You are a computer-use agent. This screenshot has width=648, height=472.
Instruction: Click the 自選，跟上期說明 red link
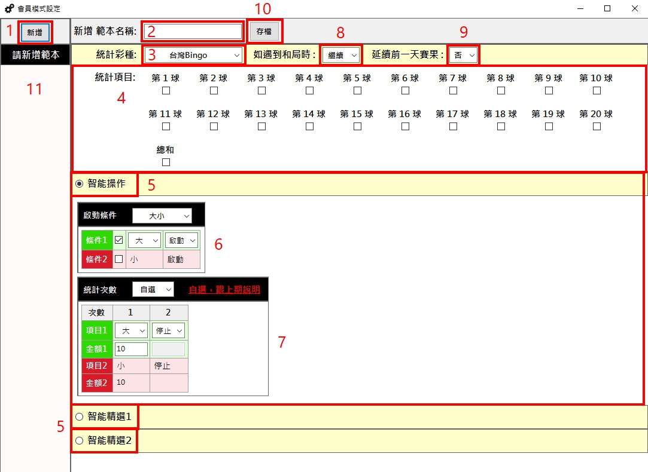224,290
